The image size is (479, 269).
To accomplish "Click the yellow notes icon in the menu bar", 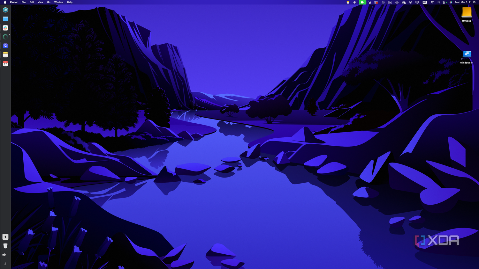I will 348,2.
